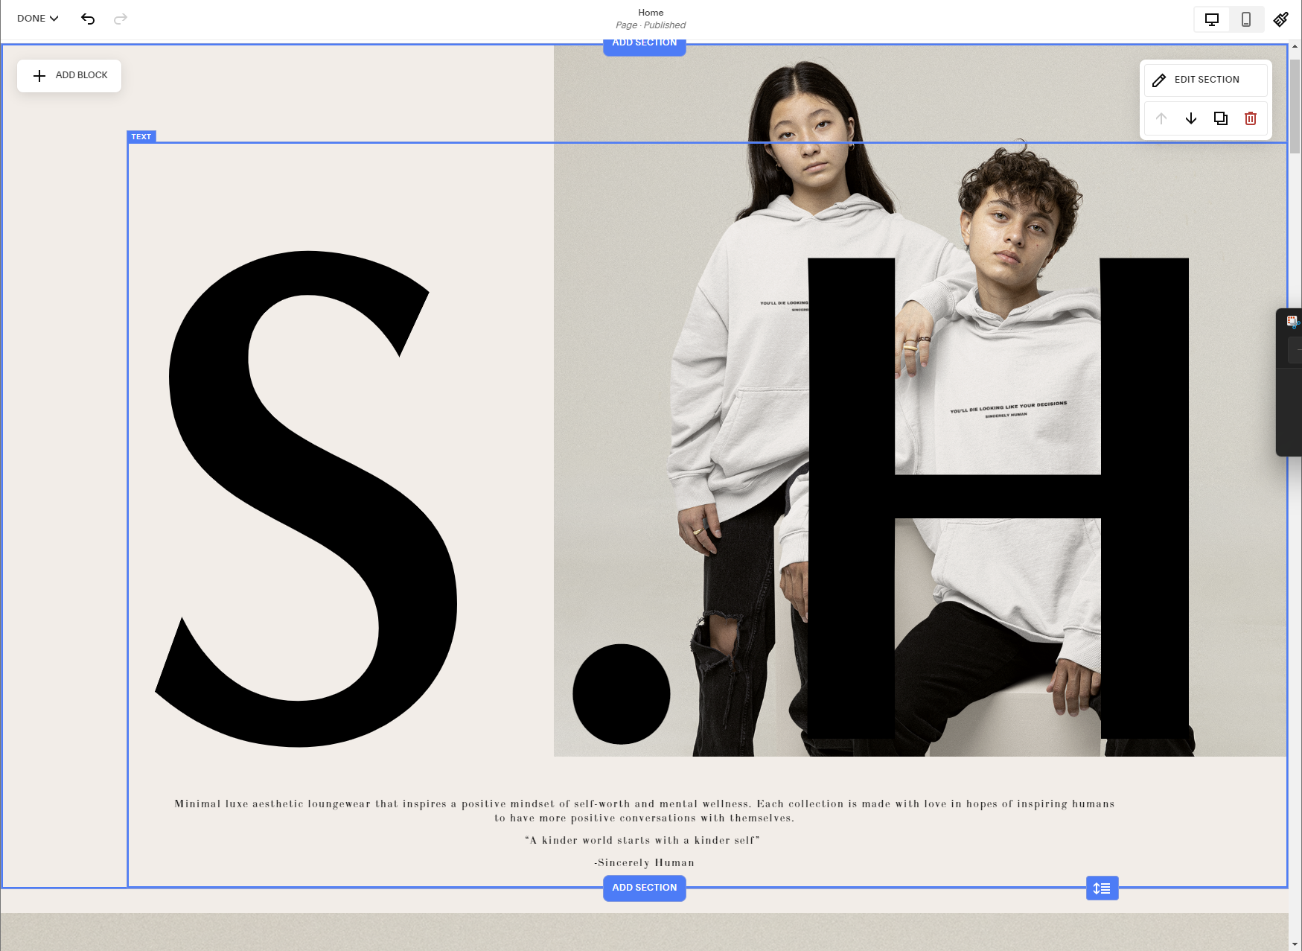Click the bottom ADD SECTION button
Screen dimensions: 1302x951
coord(645,888)
